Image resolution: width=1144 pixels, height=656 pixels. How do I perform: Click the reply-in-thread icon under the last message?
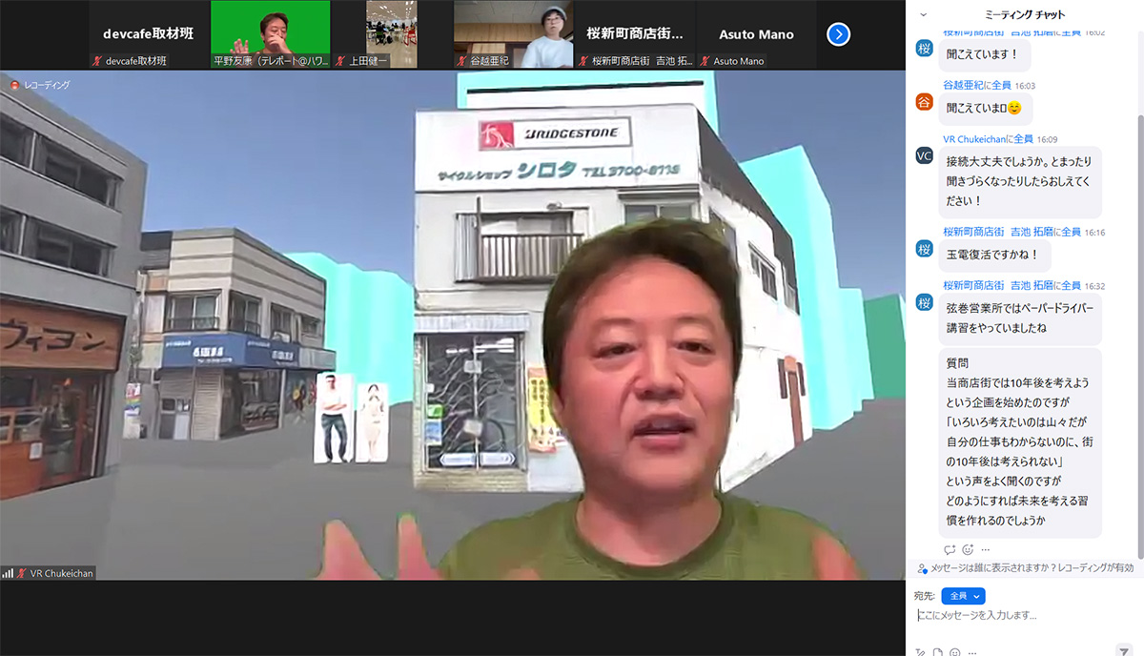tap(950, 550)
